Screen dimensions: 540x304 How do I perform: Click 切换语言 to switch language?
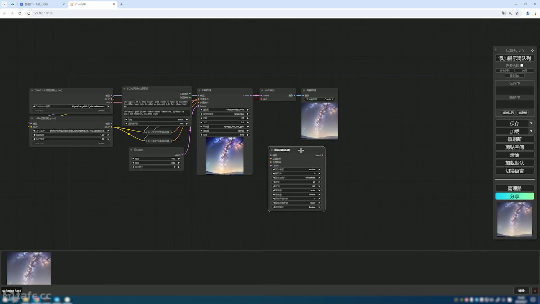(x=514, y=171)
